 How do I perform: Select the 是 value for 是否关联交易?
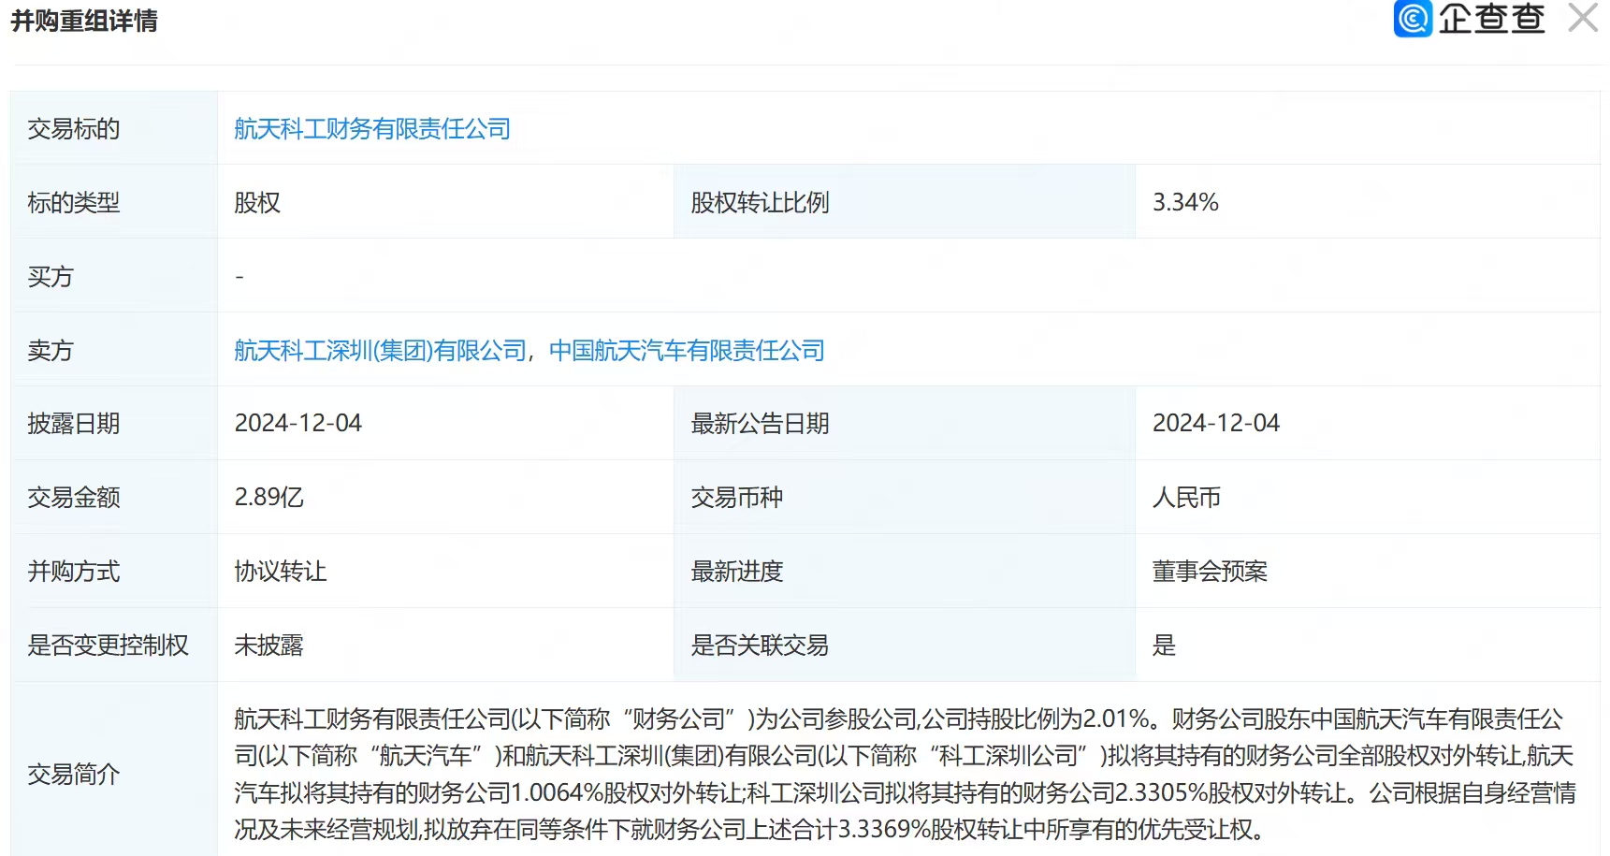coord(1165,646)
